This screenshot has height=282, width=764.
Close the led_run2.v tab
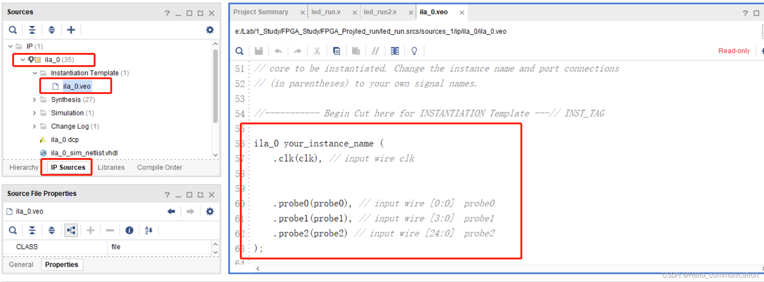pos(411,13)
